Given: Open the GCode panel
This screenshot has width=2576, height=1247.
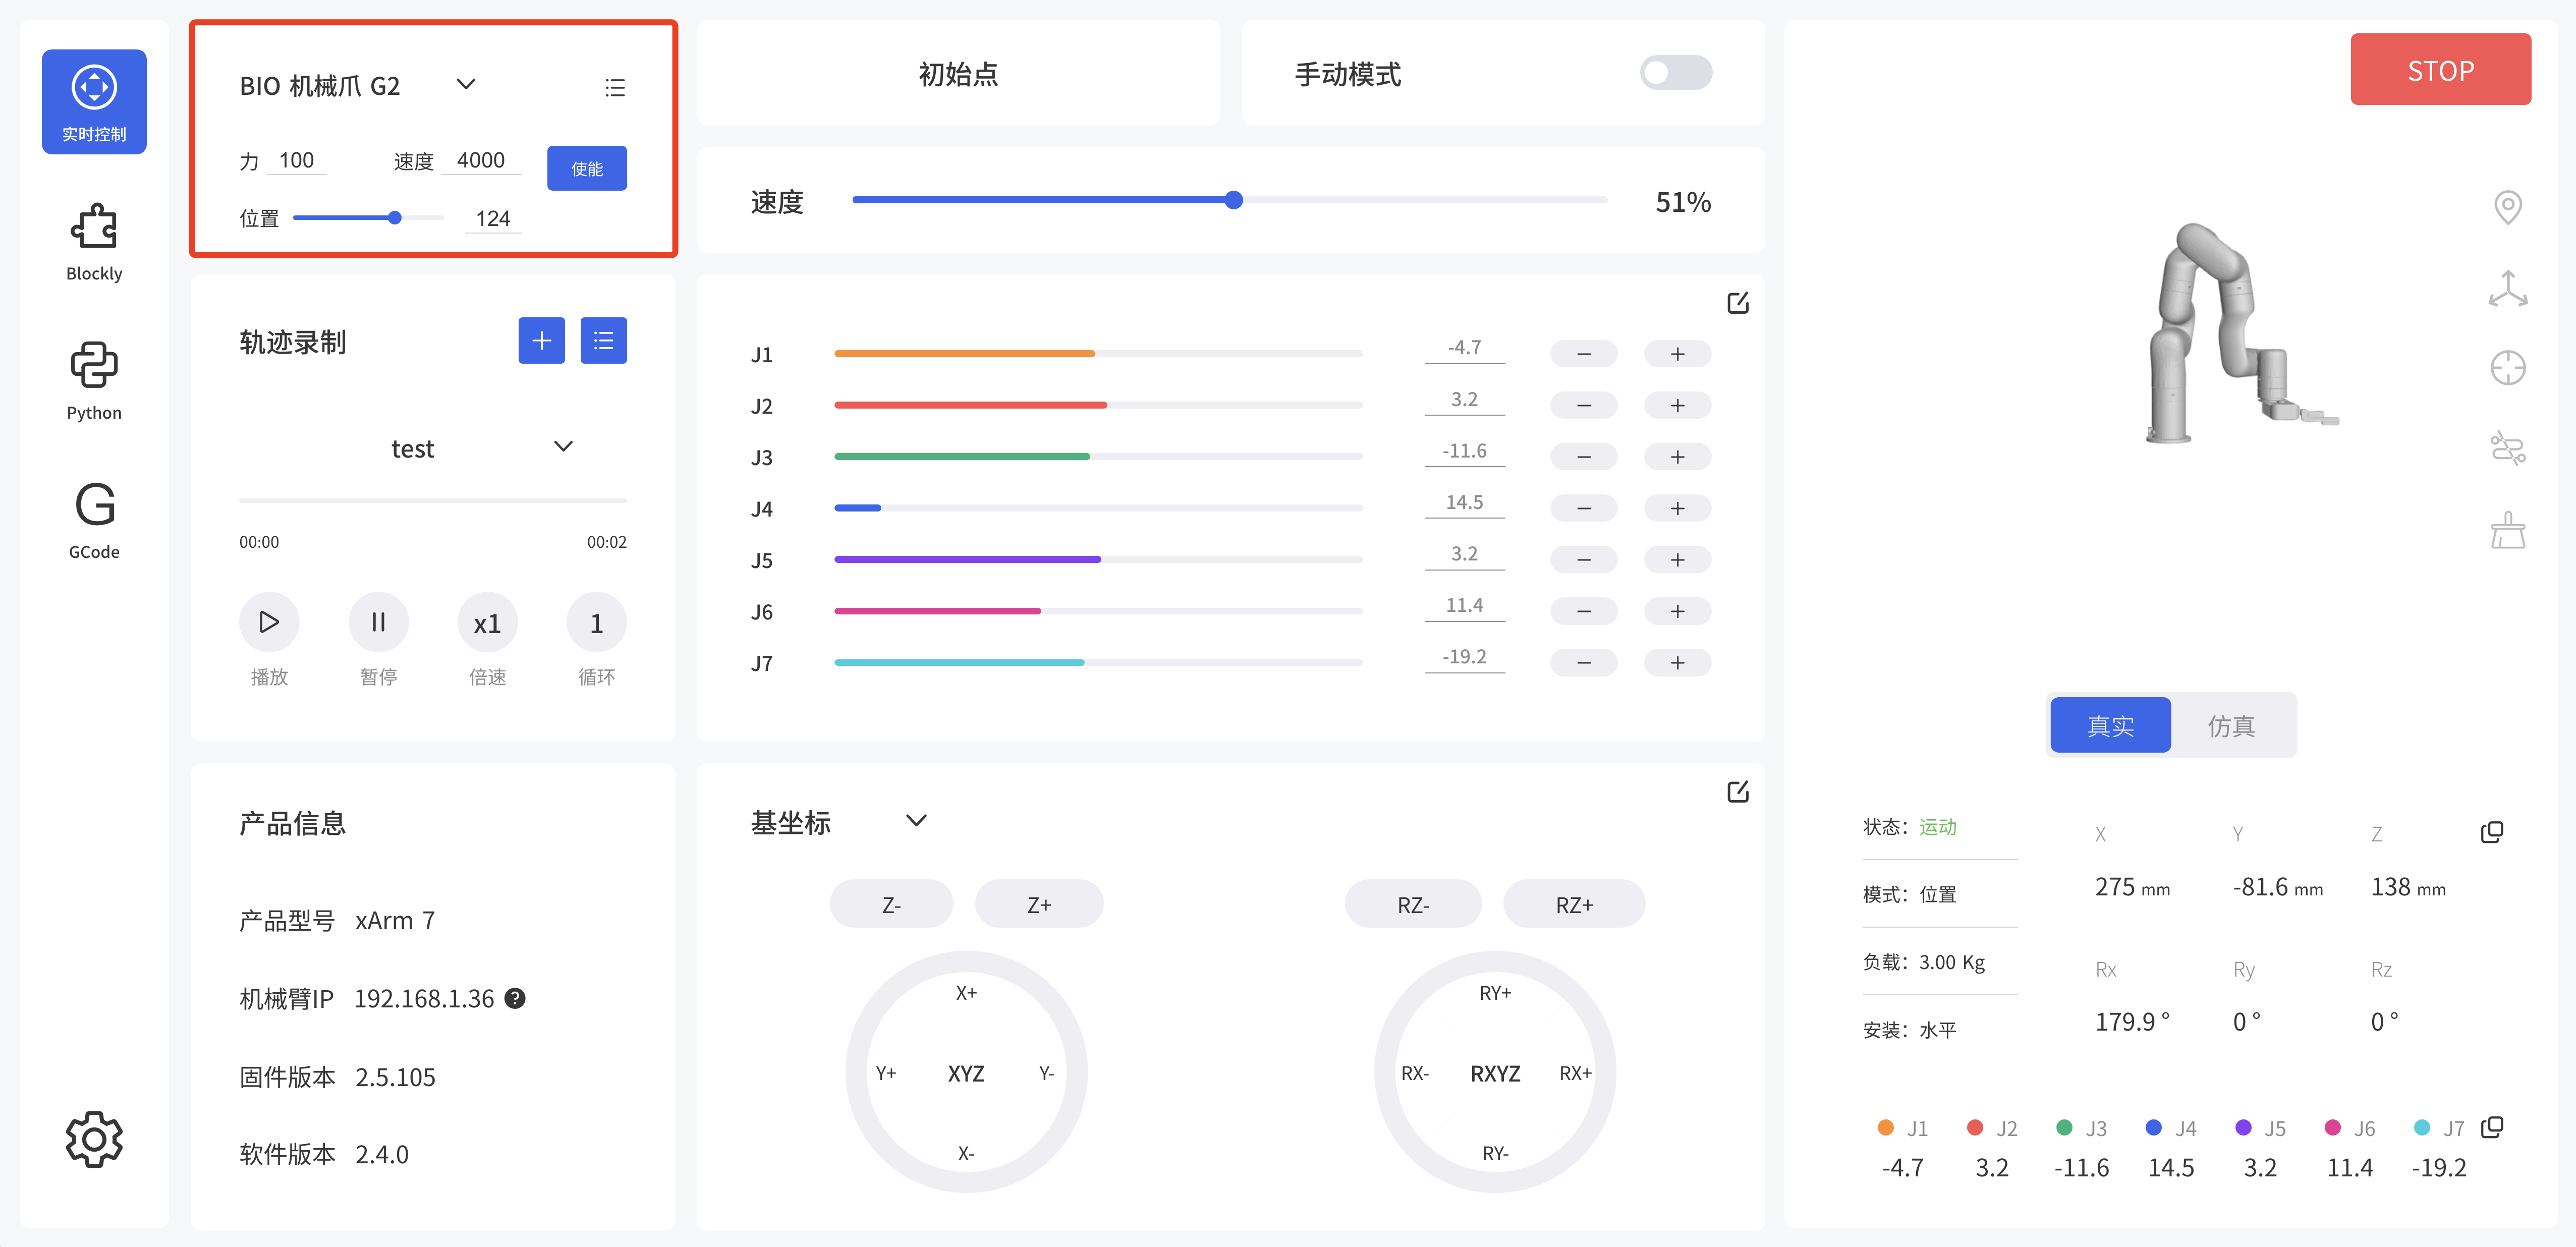Looking at the screenshot, I should (x=93, y=516).
